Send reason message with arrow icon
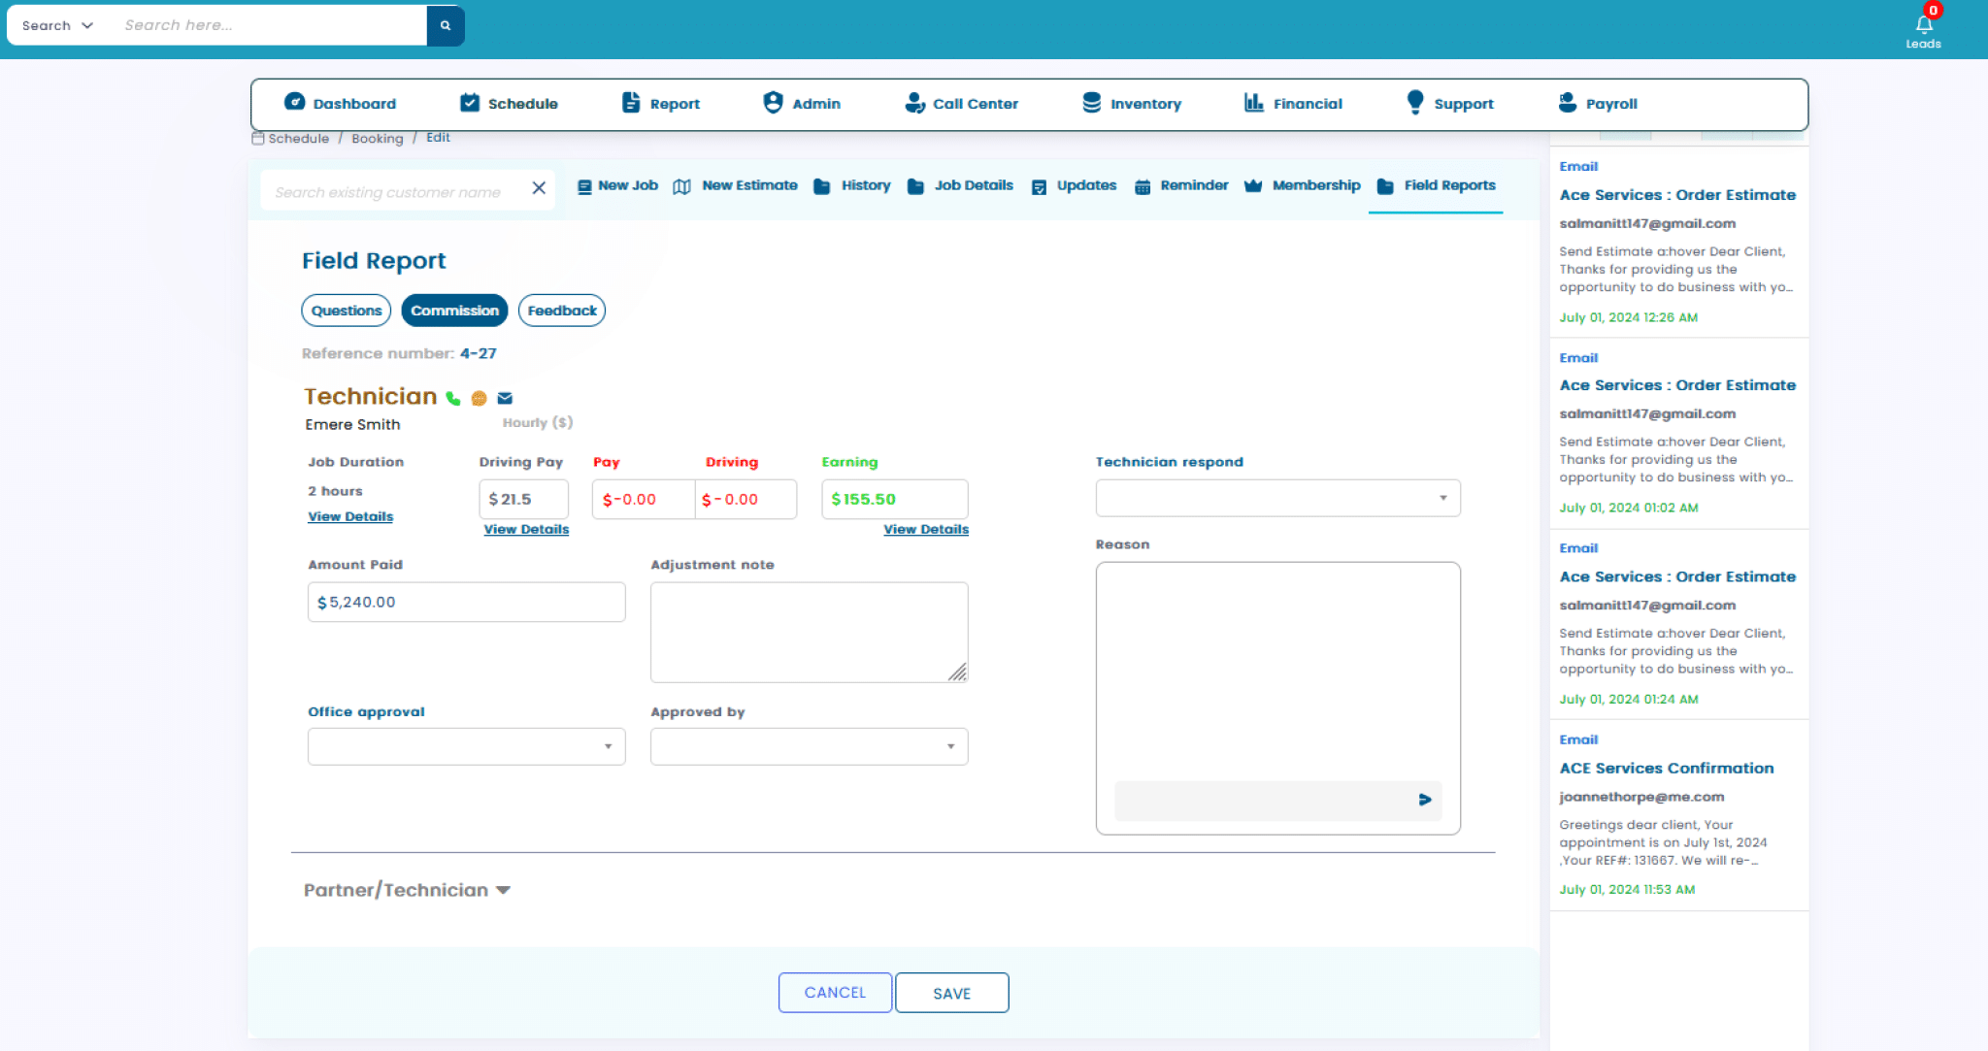 1424,800
